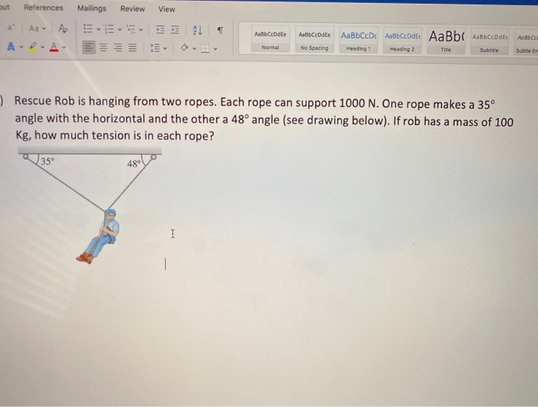The height and width of the screenshot is (407, 538).
Task: Clear all formatting icon
Action: 63,28
